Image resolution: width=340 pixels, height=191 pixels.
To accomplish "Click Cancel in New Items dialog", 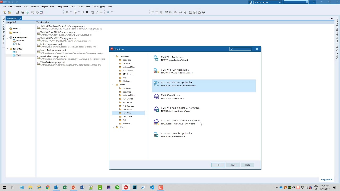I will 233,165.
